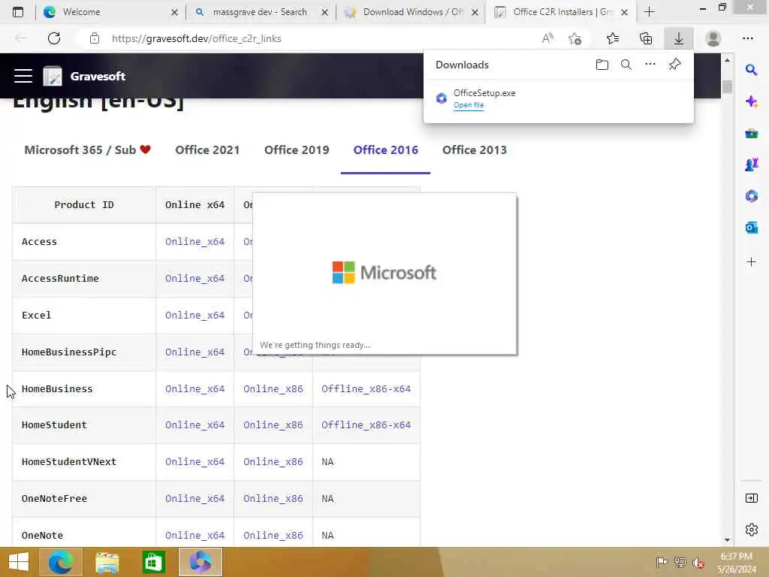Image resolution: width=769 pixels, height=577 pixels.
Task: Open sidebar settings gear
Action: point(751,530)
